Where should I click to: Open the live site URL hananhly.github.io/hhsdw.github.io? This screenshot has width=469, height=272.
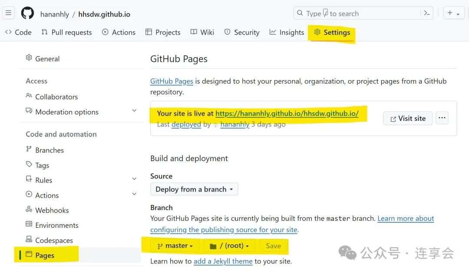pyautogui.click(x=287, y=113)
